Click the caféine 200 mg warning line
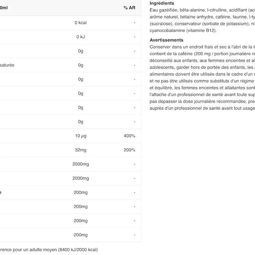Viewport: 255px width, 255px height. (x=202, y=54)
